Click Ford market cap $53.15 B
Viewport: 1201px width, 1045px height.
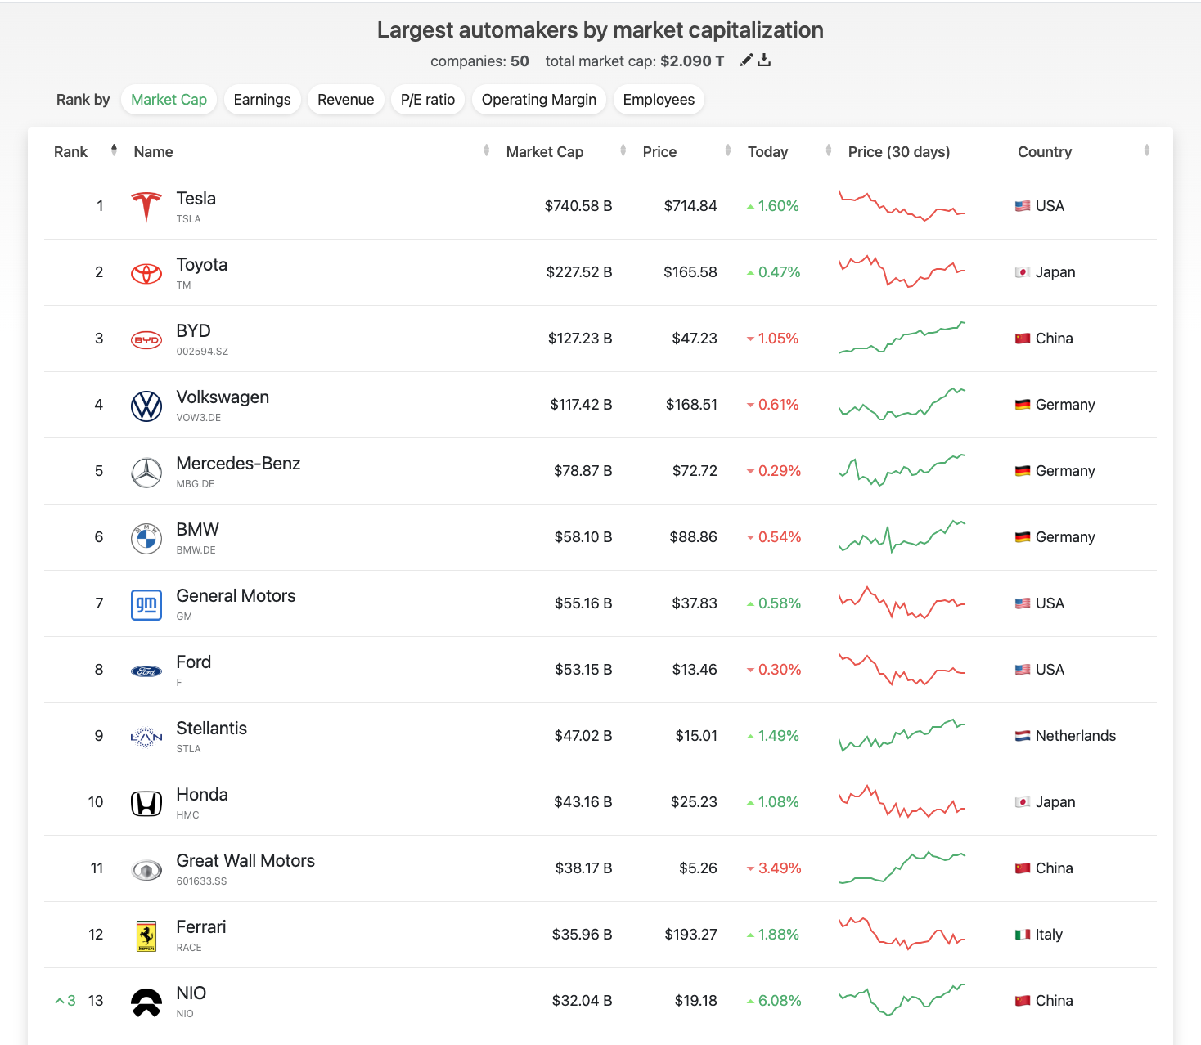pos(583,670)
